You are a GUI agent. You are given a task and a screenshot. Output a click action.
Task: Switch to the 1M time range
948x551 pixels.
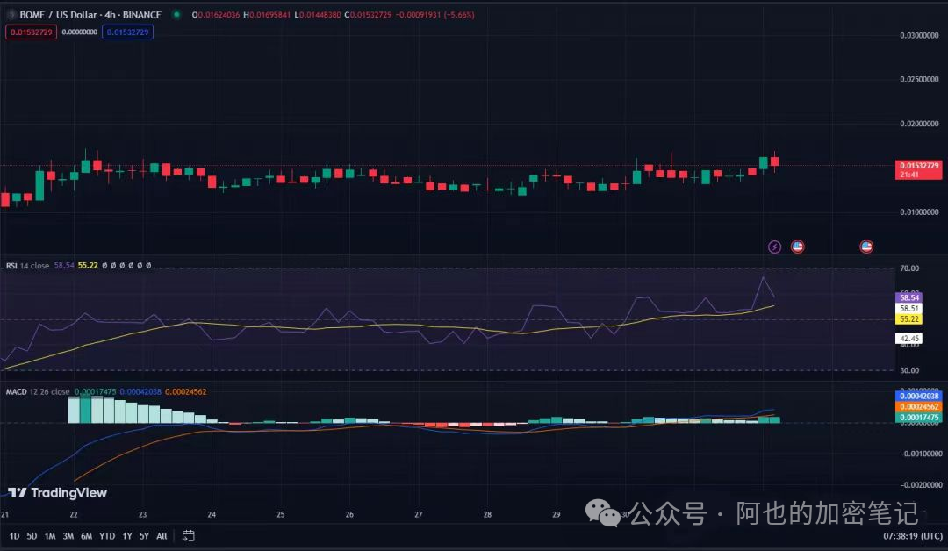pyautogui.click(x=50, y=535)
